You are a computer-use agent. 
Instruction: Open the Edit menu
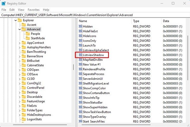[12, 10]
